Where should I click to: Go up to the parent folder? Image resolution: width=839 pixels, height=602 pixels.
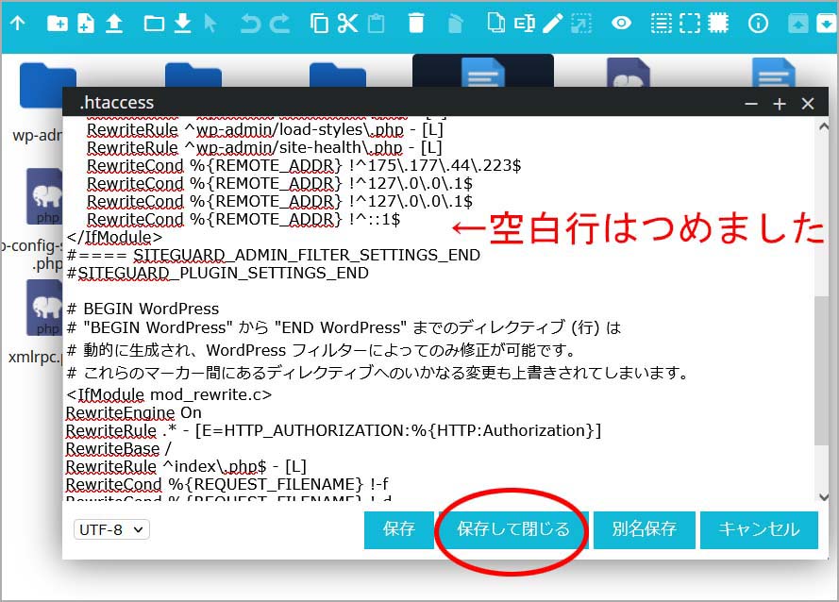pos(18,23)
